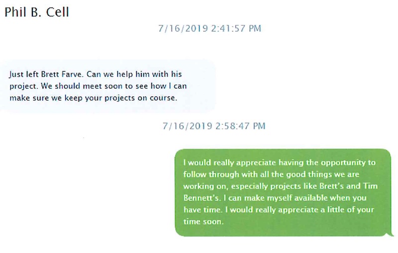Click the 2:41:57 PM timestamp

tap(209, 28)
